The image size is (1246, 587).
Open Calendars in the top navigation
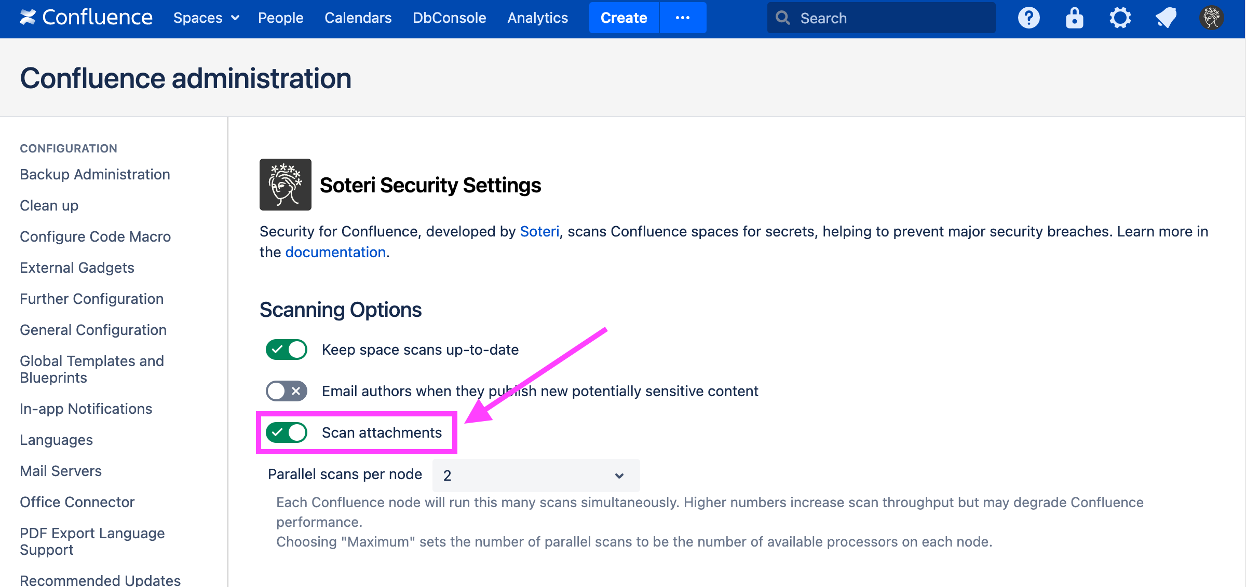[x=358, y=18]
